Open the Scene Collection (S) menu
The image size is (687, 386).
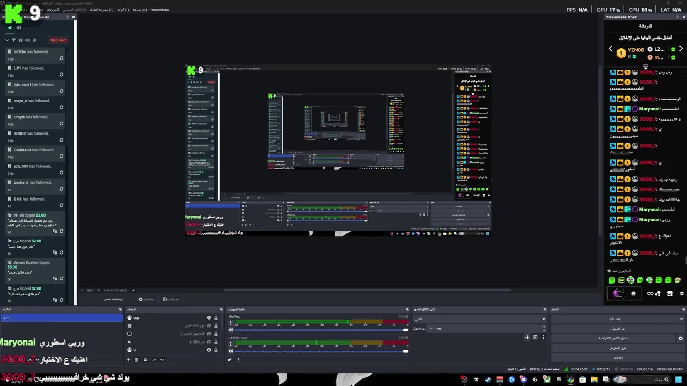point(101,10)
